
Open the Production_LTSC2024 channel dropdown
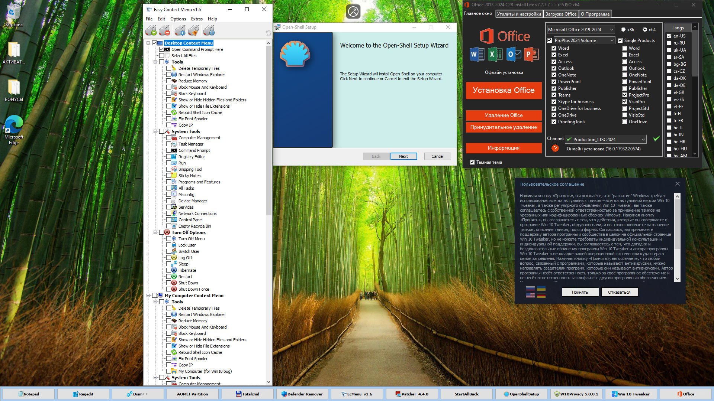pos(606,140)
